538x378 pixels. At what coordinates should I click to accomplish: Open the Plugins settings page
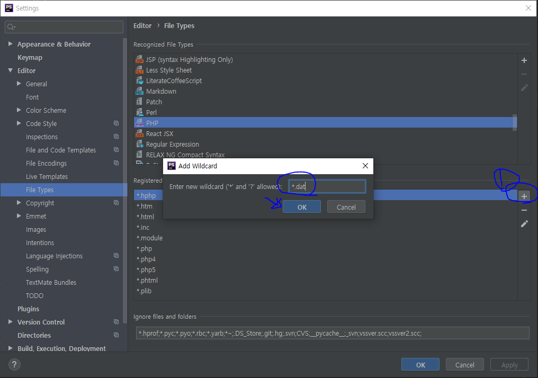(28, 309)
